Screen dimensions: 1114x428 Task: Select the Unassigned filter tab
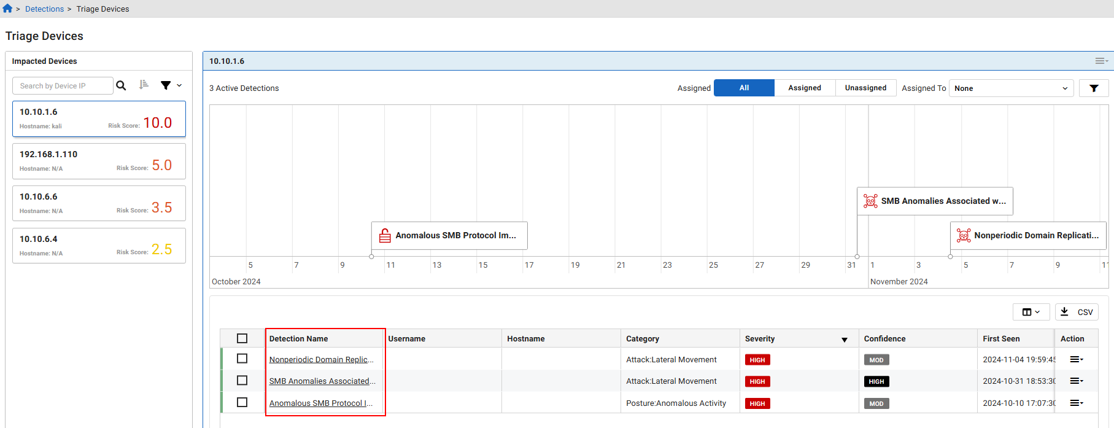coord(865,88)
